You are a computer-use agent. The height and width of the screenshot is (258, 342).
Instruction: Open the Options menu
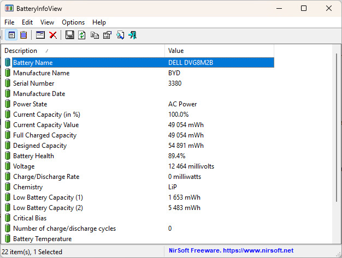[73, 22]
